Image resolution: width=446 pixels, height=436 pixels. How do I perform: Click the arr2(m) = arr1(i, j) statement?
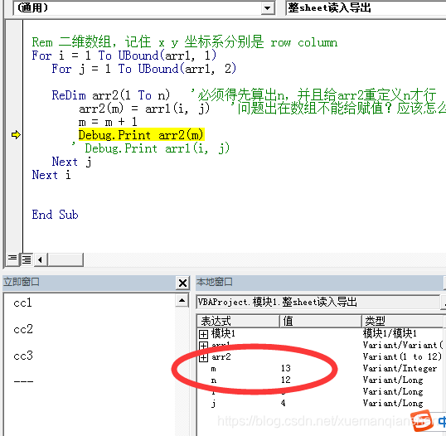pyautogui.click(x=144, y=109)
